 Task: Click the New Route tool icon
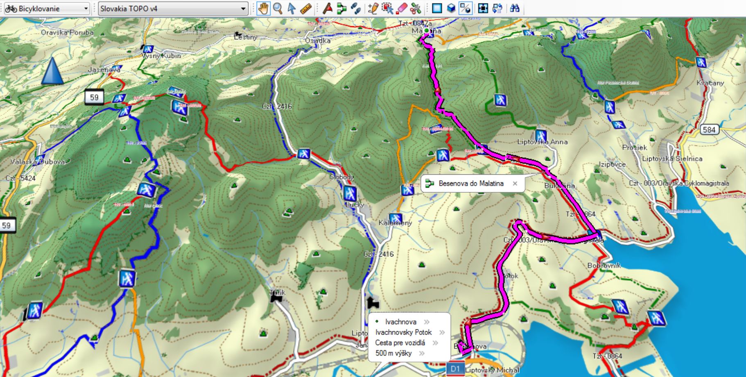(x=342, y=8)
